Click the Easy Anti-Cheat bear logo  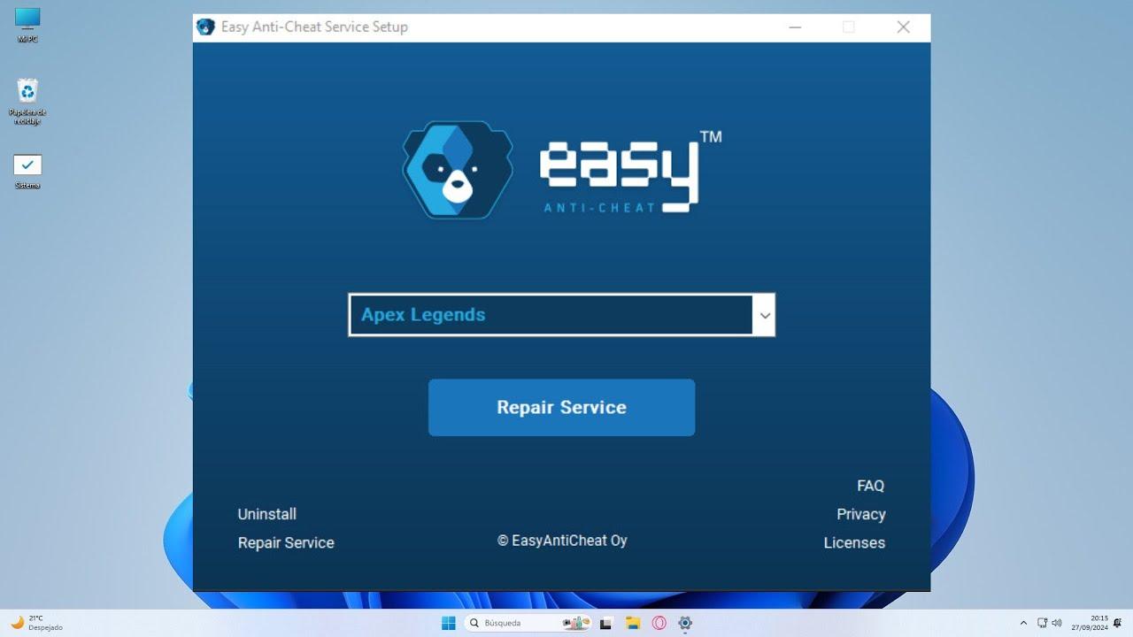(x=458, y=170)
